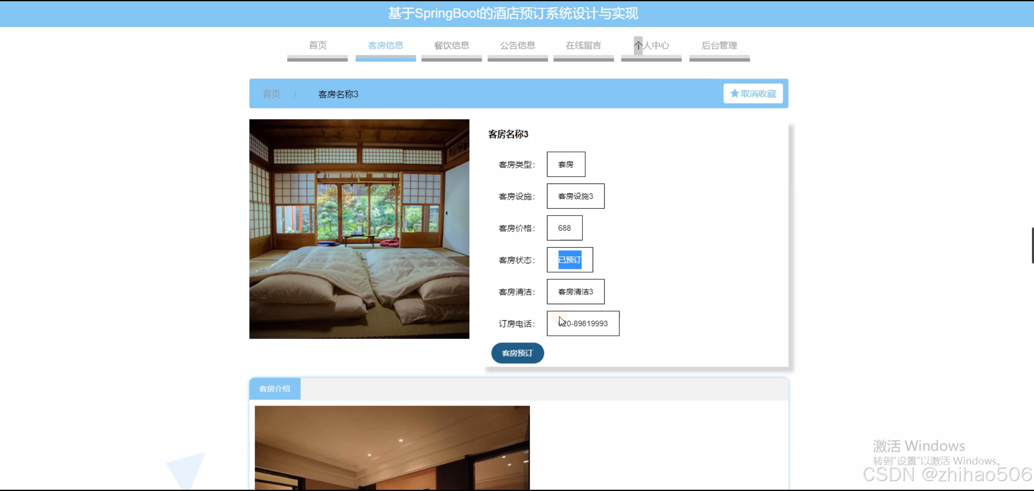Click the 首页 breadcrumb link
The width and height of the screenshot is (1034, 491).
coord(271,94)
